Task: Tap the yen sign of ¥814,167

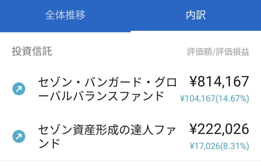Action: point(193,82)
